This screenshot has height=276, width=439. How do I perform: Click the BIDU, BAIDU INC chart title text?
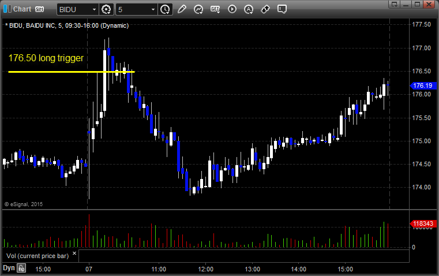pos(67,25)
